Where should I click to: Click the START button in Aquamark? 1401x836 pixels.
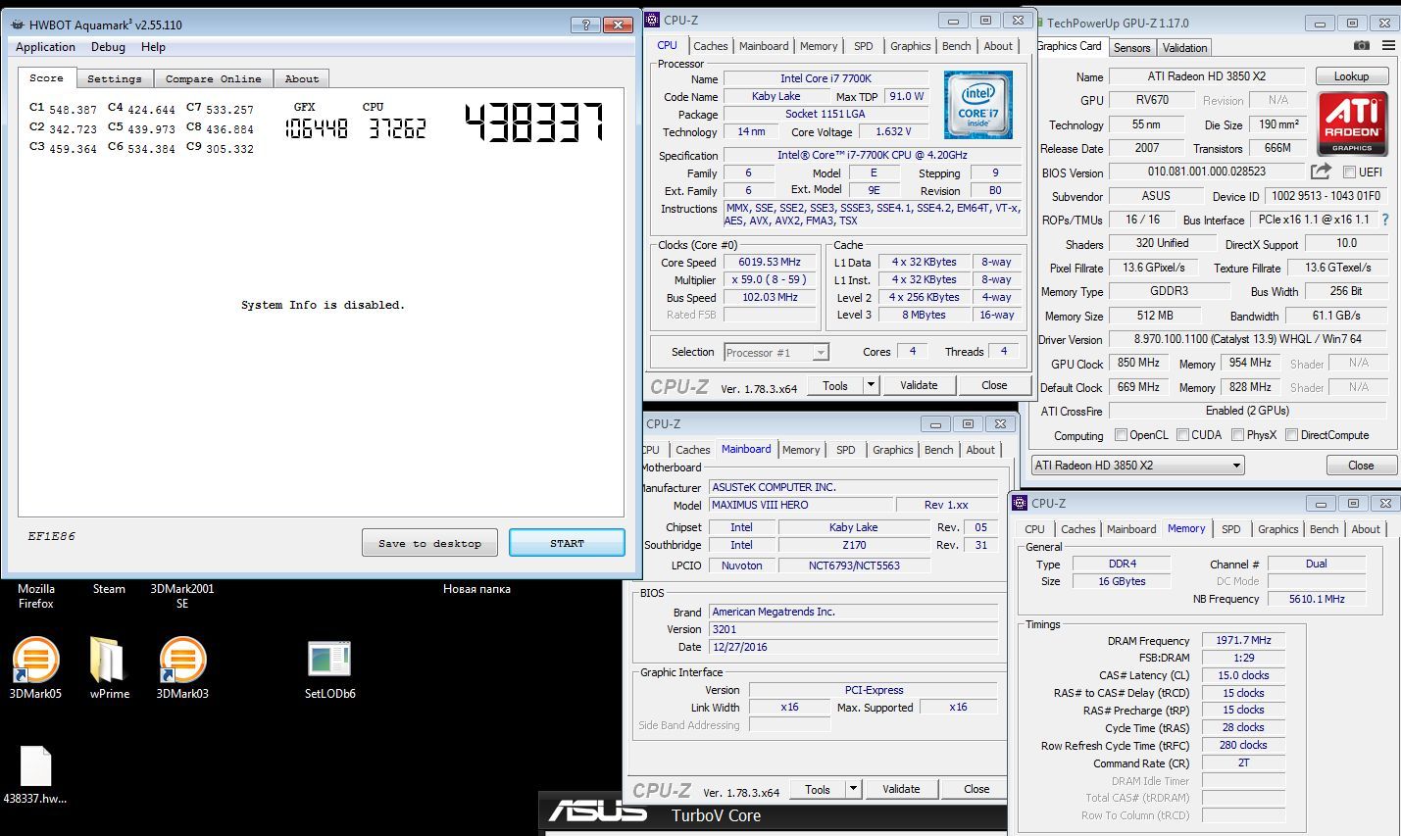(567, 543)
